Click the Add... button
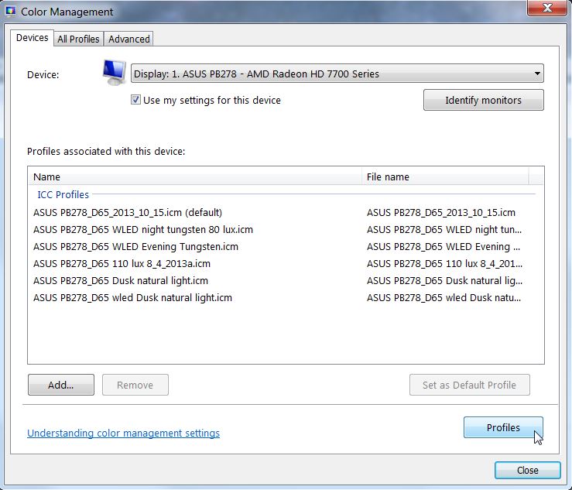Image resolution: width=572 pixels, height=490 pixels. point(60,385)
